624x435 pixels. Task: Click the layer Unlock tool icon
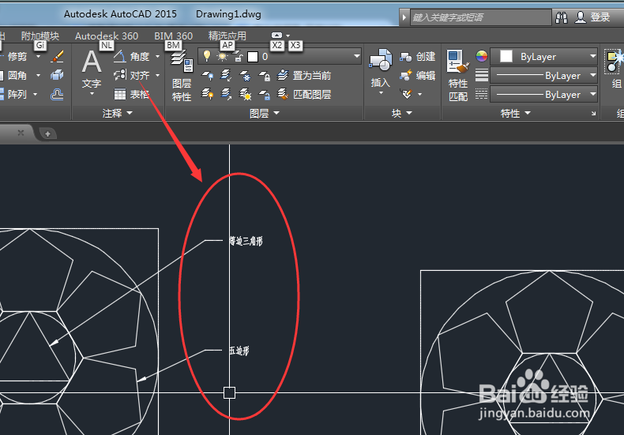[x=265, y=94]
